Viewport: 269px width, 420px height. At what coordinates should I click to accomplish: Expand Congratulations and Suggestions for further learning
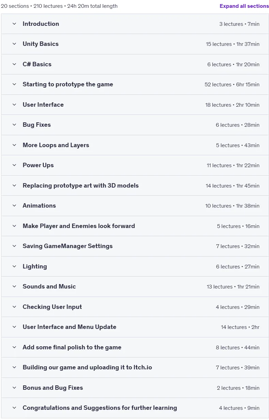[135, 408]
